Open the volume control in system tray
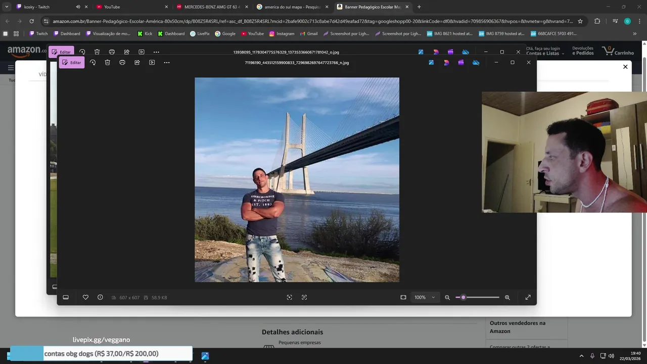647x364 pixels. (x=611, y=356)
